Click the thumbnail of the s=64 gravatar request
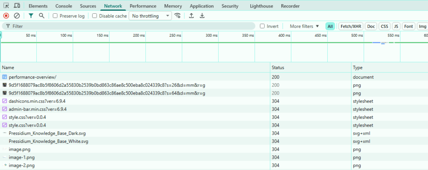 tap(4, 93)
